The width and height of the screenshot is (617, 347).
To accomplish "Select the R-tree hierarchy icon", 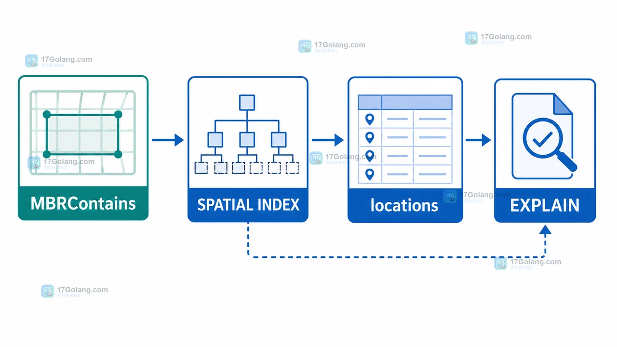I will point(246,134).
